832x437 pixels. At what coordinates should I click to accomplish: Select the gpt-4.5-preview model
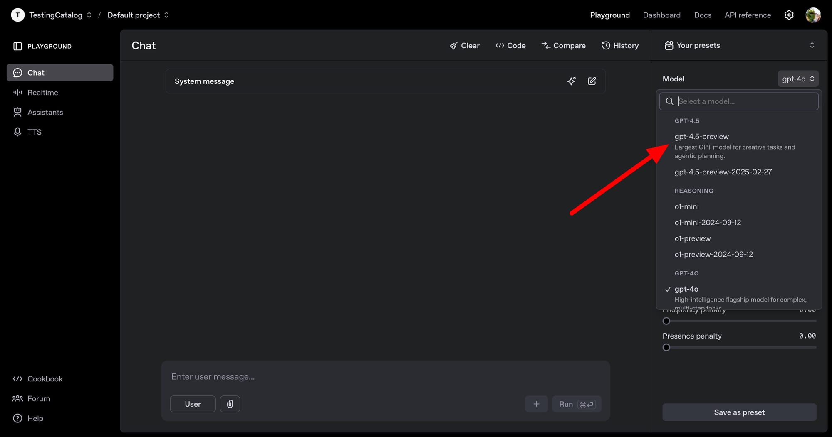pyautogui.click(x=739, y=146)
